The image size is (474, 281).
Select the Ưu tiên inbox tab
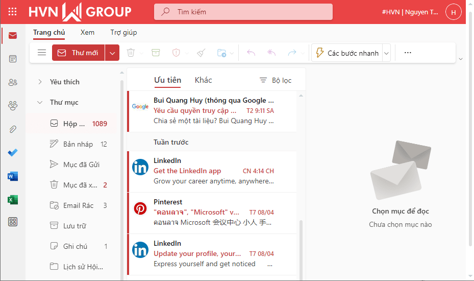coord(167,80)
